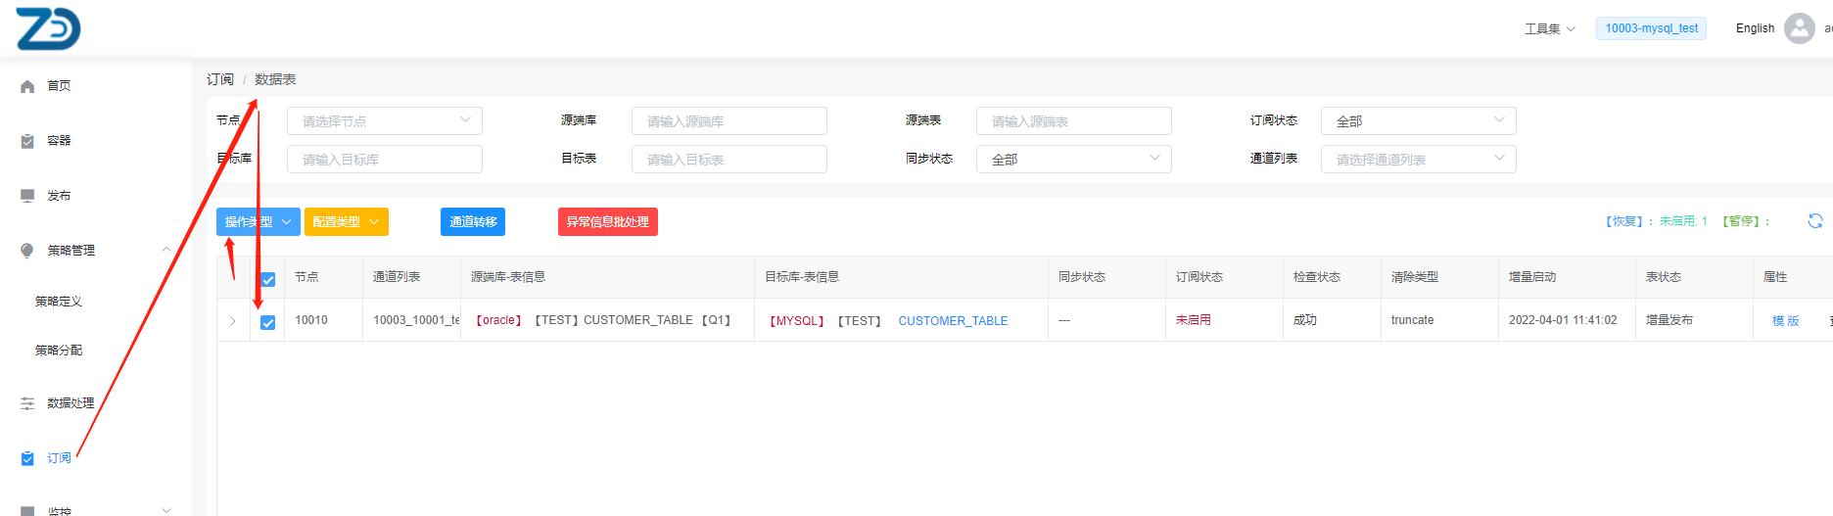Uncheck the row checkbox for node 10010
Screen dimensions: 1833x516
click(268, 322)
